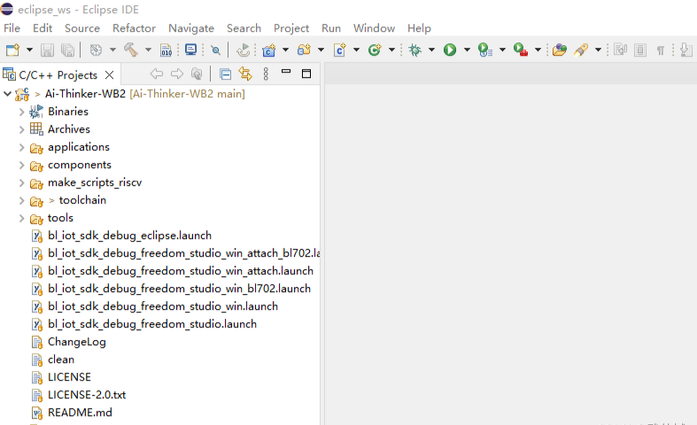Open the Run dropdown arrow
Viewport: 697px width, 425px height.
(467, 50)
